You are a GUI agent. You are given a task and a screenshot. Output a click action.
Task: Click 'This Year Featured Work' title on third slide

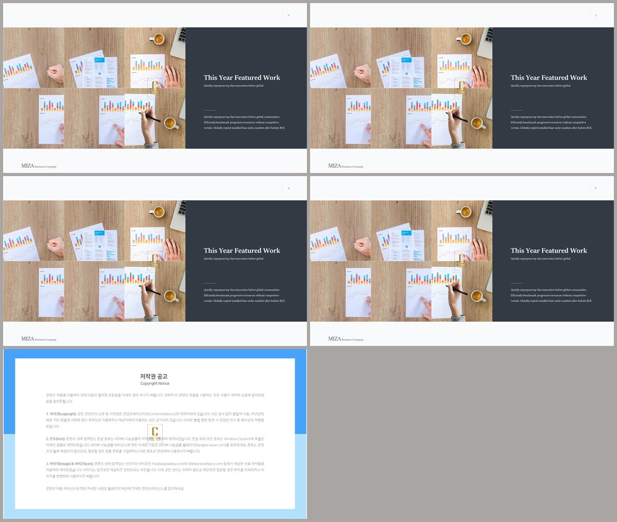(241, 250)
